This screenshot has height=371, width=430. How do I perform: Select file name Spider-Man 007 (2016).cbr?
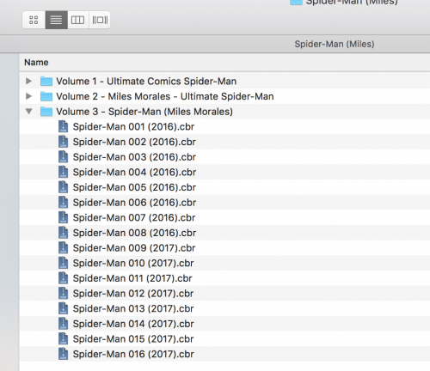[134, 218]
